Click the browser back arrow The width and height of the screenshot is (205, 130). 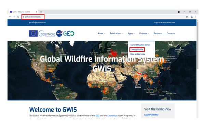pos(10,17)
